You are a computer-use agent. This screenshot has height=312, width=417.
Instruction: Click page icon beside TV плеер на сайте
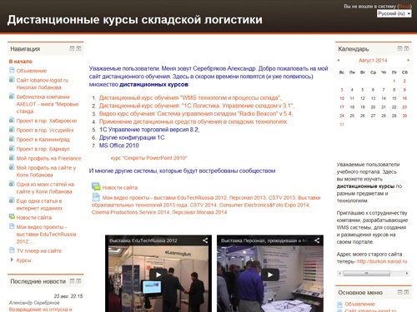(12, 250)
